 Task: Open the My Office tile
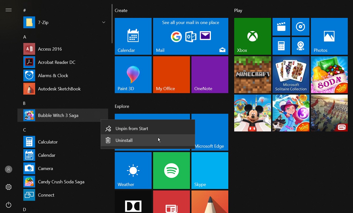[171, 75]
